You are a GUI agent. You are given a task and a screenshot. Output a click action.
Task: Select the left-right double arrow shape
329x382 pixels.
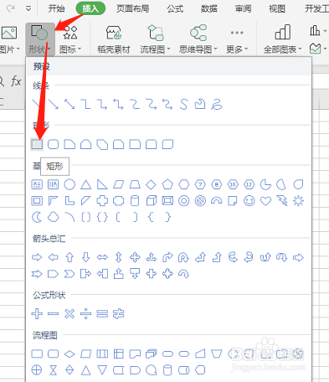[102, 257]
